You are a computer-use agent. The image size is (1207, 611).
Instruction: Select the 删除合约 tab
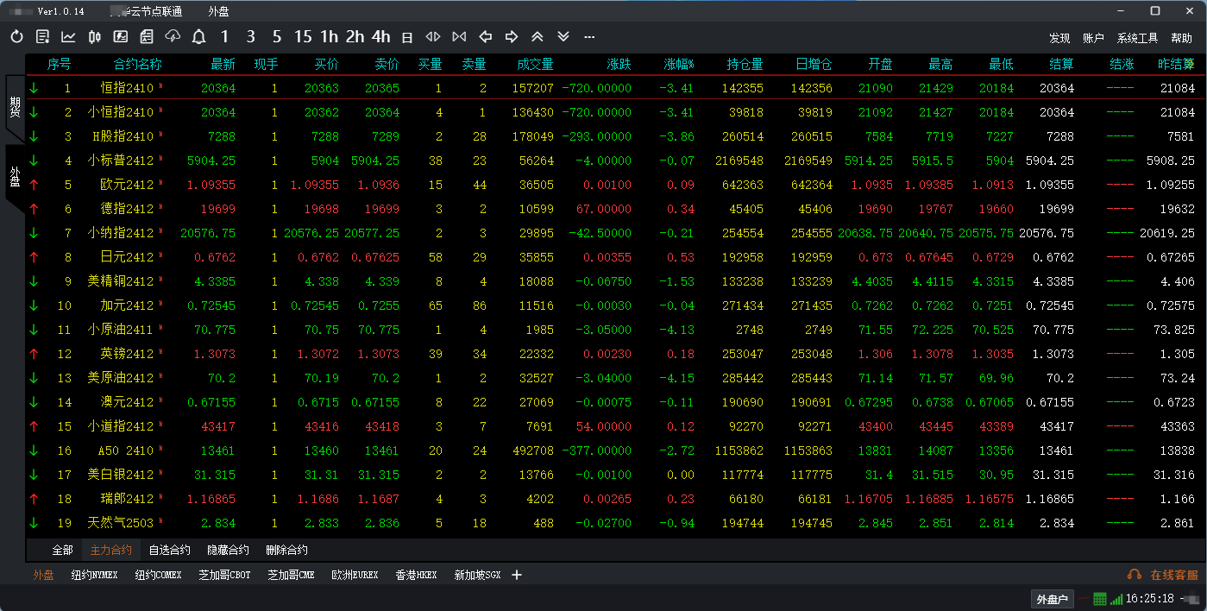tap(286, 550)
